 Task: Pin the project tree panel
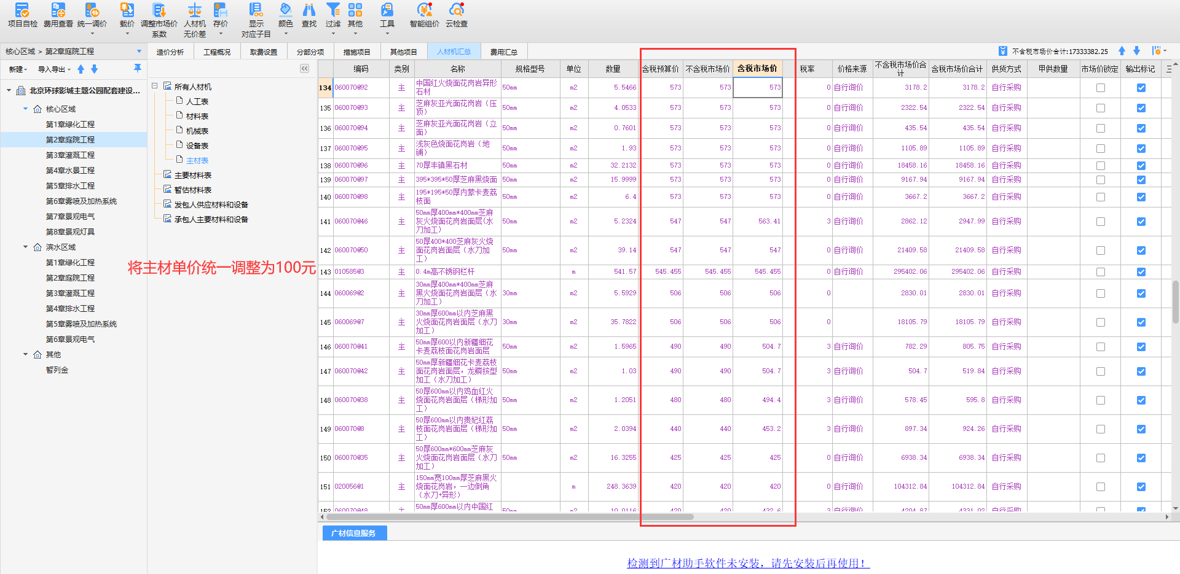pos(138,68)
